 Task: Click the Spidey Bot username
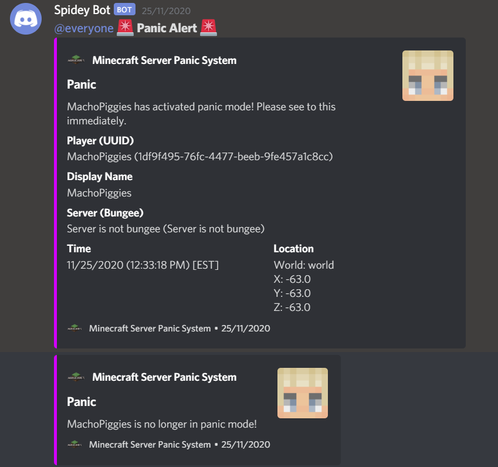pyautogui.click(x=81, y=10)
